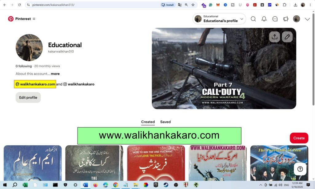Open the Pinterest search magnifier icon
This screenshot has height=189, width=315.
point(253,19)
